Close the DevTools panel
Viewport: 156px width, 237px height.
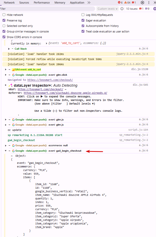pyautogui.click(x=155, y=3)
